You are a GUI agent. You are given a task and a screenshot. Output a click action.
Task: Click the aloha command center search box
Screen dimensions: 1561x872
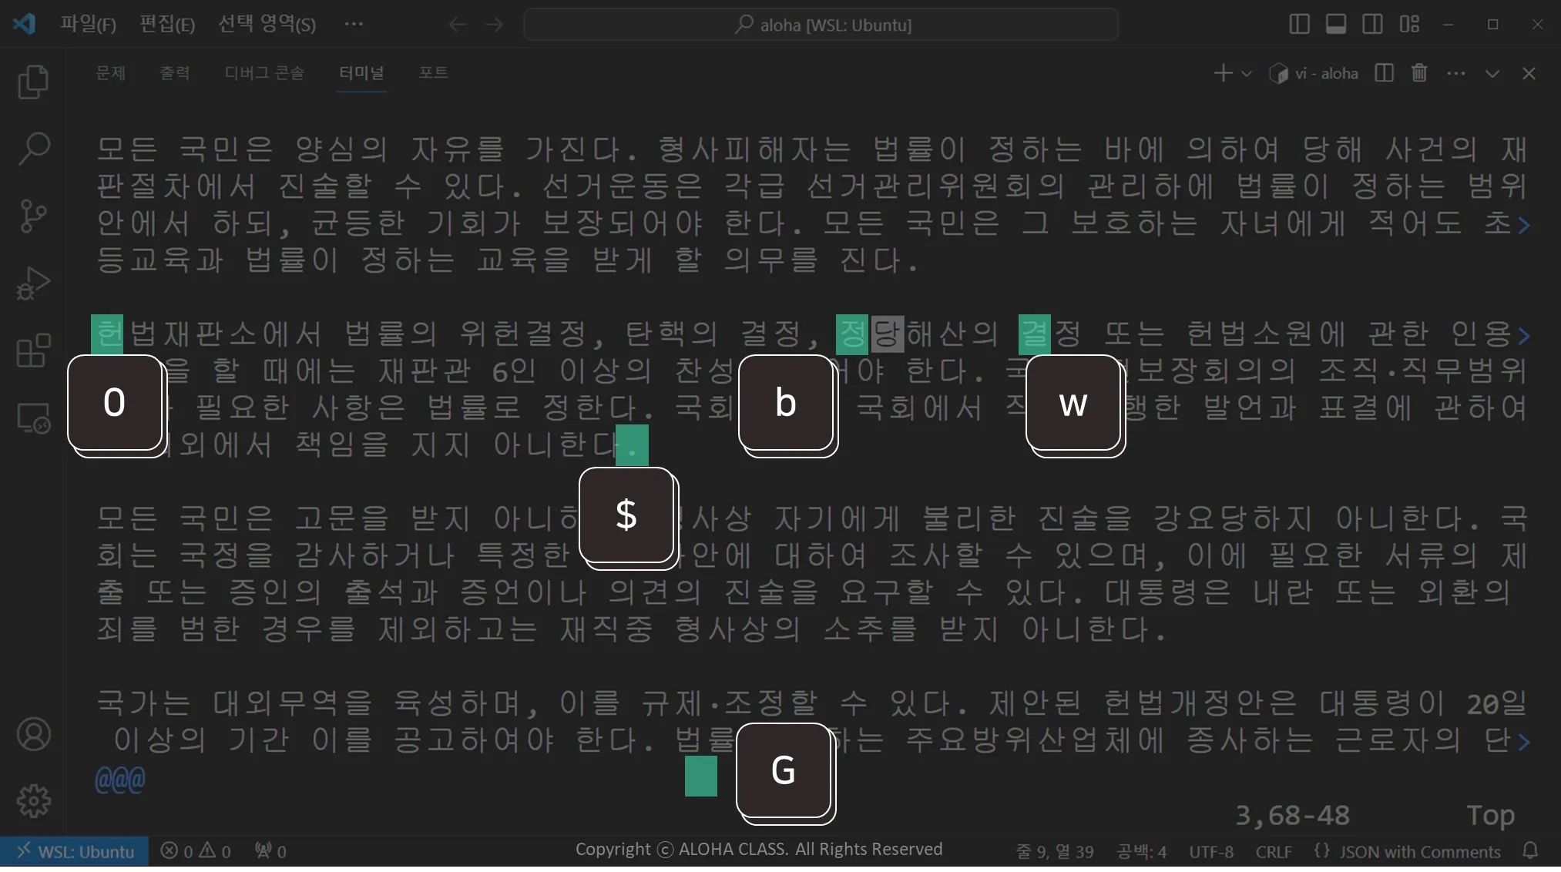click(x=821, y=25)
